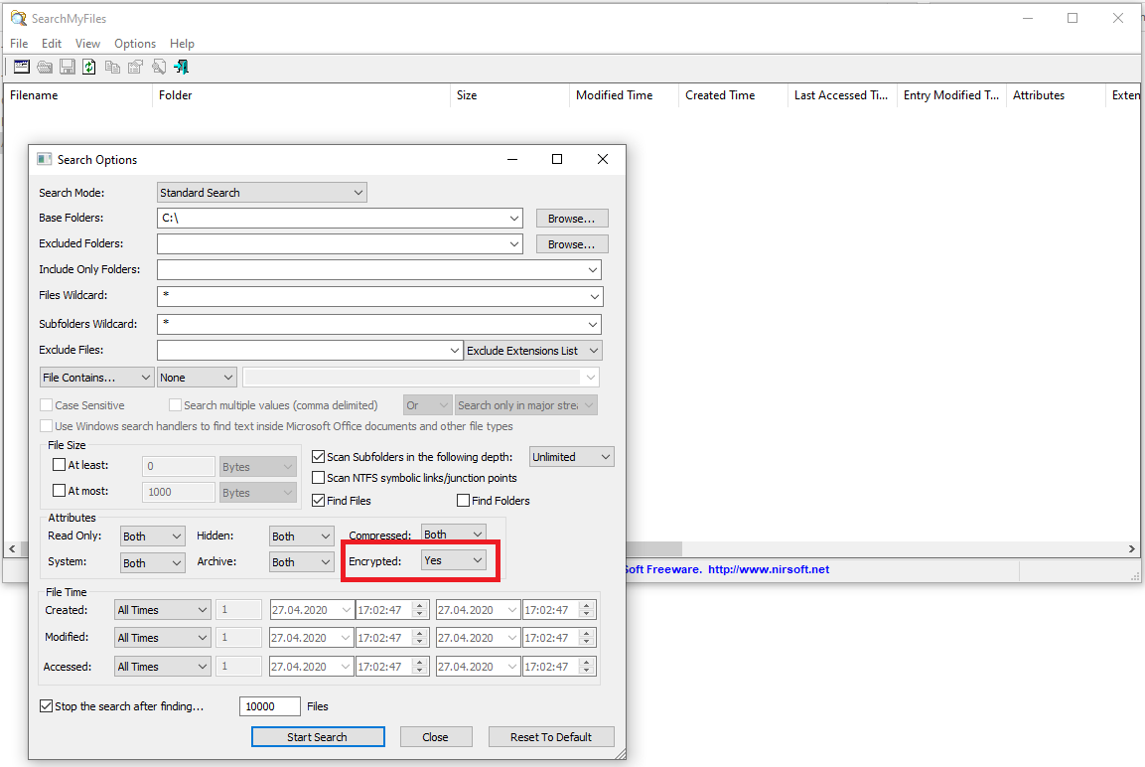Click the find toolbar icon
The image size is (1145, 767).
coord(158,67)
